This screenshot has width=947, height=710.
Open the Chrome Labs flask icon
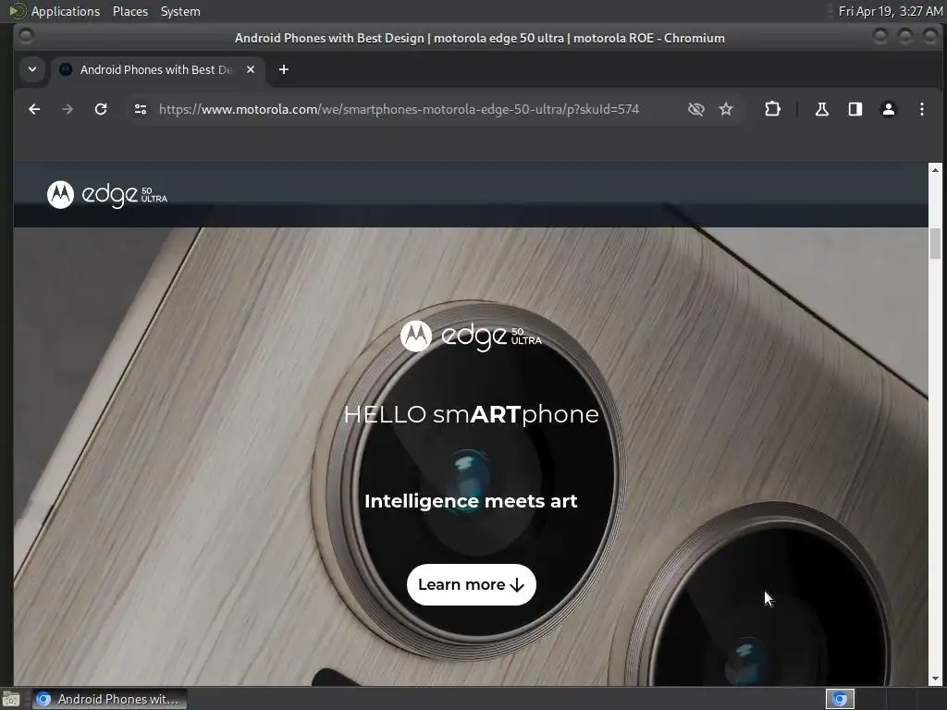pyautogui.click(x=821, y=109)
